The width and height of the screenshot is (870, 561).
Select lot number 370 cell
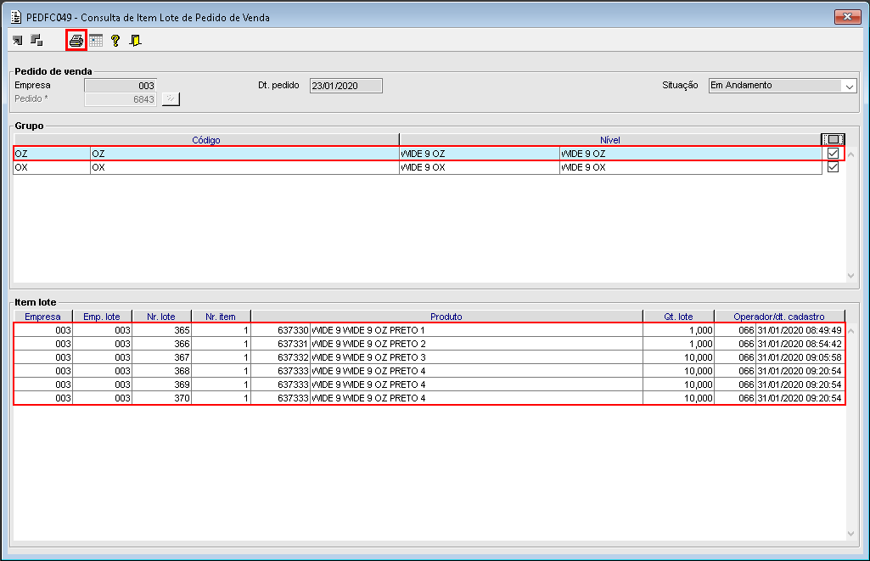[161, 398]
